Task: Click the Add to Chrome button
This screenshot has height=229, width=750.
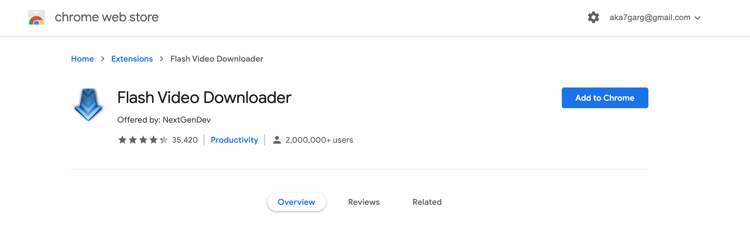Action: click(605, 98)
